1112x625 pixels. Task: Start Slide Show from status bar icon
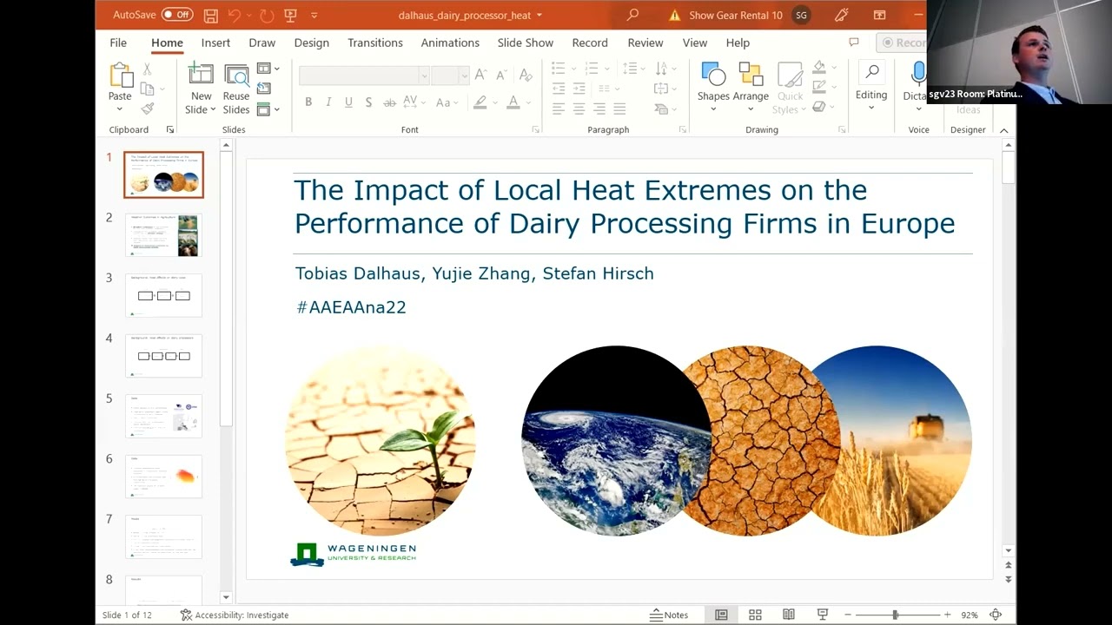822,615
